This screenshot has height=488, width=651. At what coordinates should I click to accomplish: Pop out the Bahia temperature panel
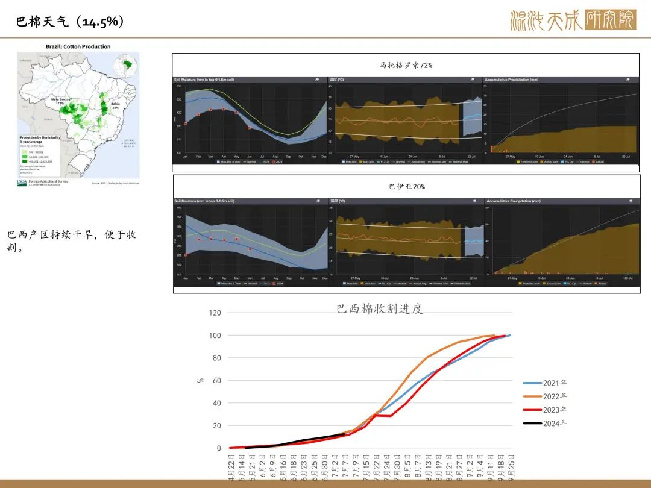pos(474,201)
